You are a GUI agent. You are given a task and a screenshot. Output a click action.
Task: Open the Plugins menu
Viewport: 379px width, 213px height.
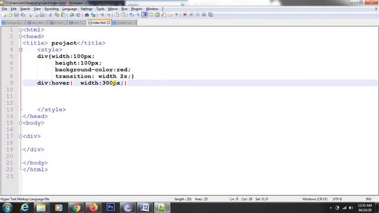click(x=137, y=9)
